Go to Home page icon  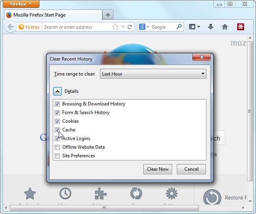225,27
